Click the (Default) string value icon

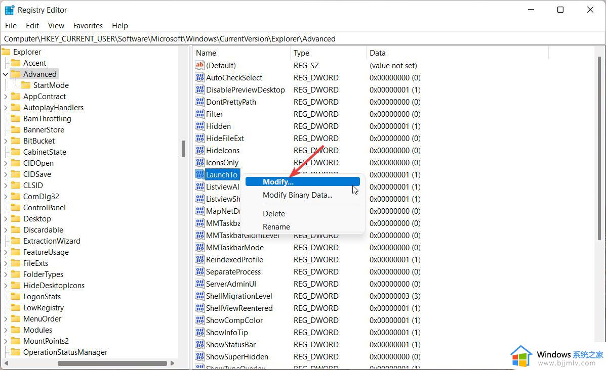200,65
